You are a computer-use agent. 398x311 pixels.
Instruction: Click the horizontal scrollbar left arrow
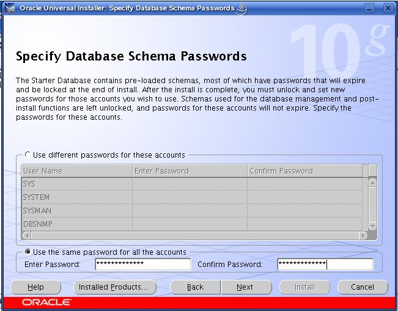[x=26, y=235]
